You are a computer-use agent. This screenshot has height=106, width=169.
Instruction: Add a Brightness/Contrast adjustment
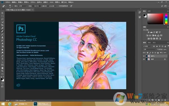148,32
